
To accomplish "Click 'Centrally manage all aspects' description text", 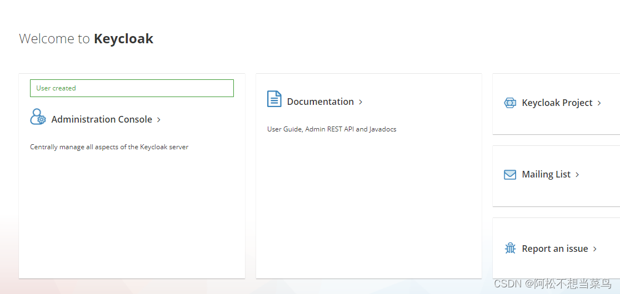I will 109,147.
